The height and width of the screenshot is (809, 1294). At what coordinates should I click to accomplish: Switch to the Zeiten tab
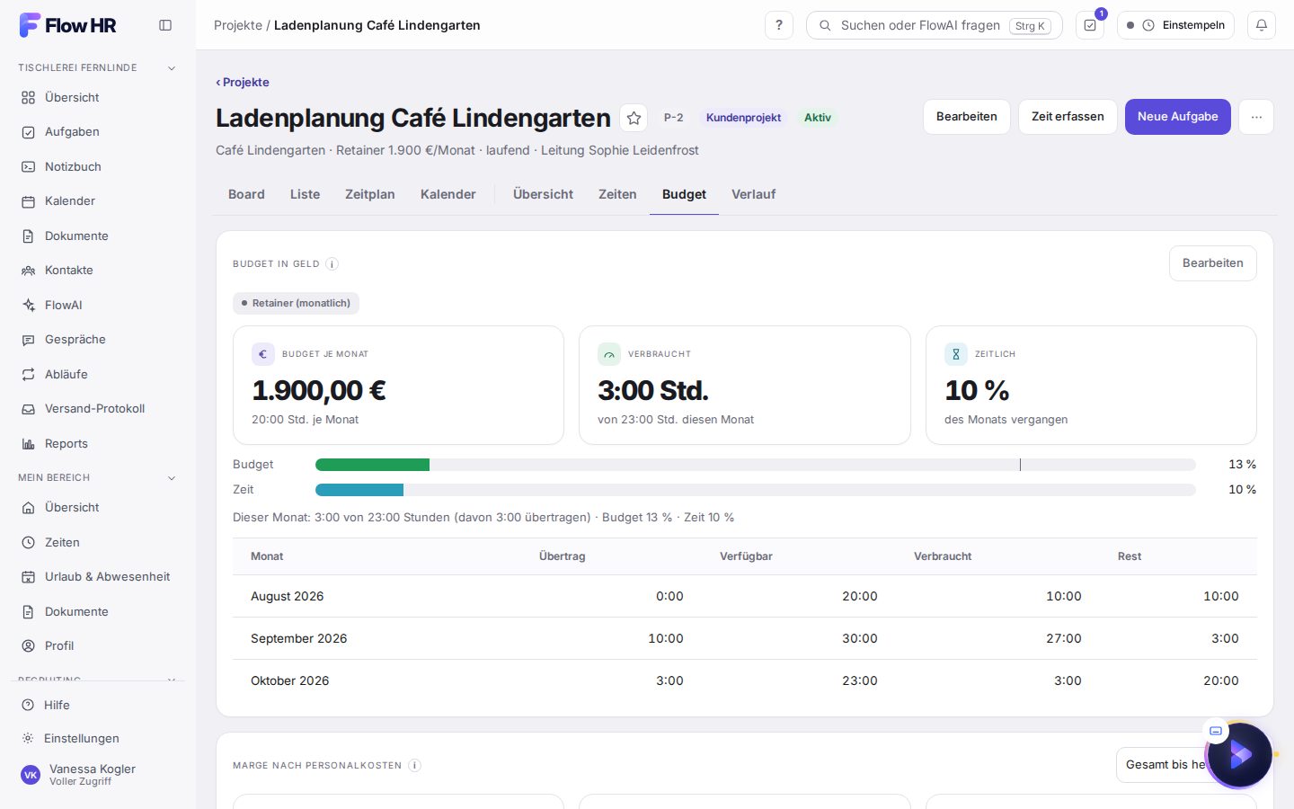tap(617, 194)
